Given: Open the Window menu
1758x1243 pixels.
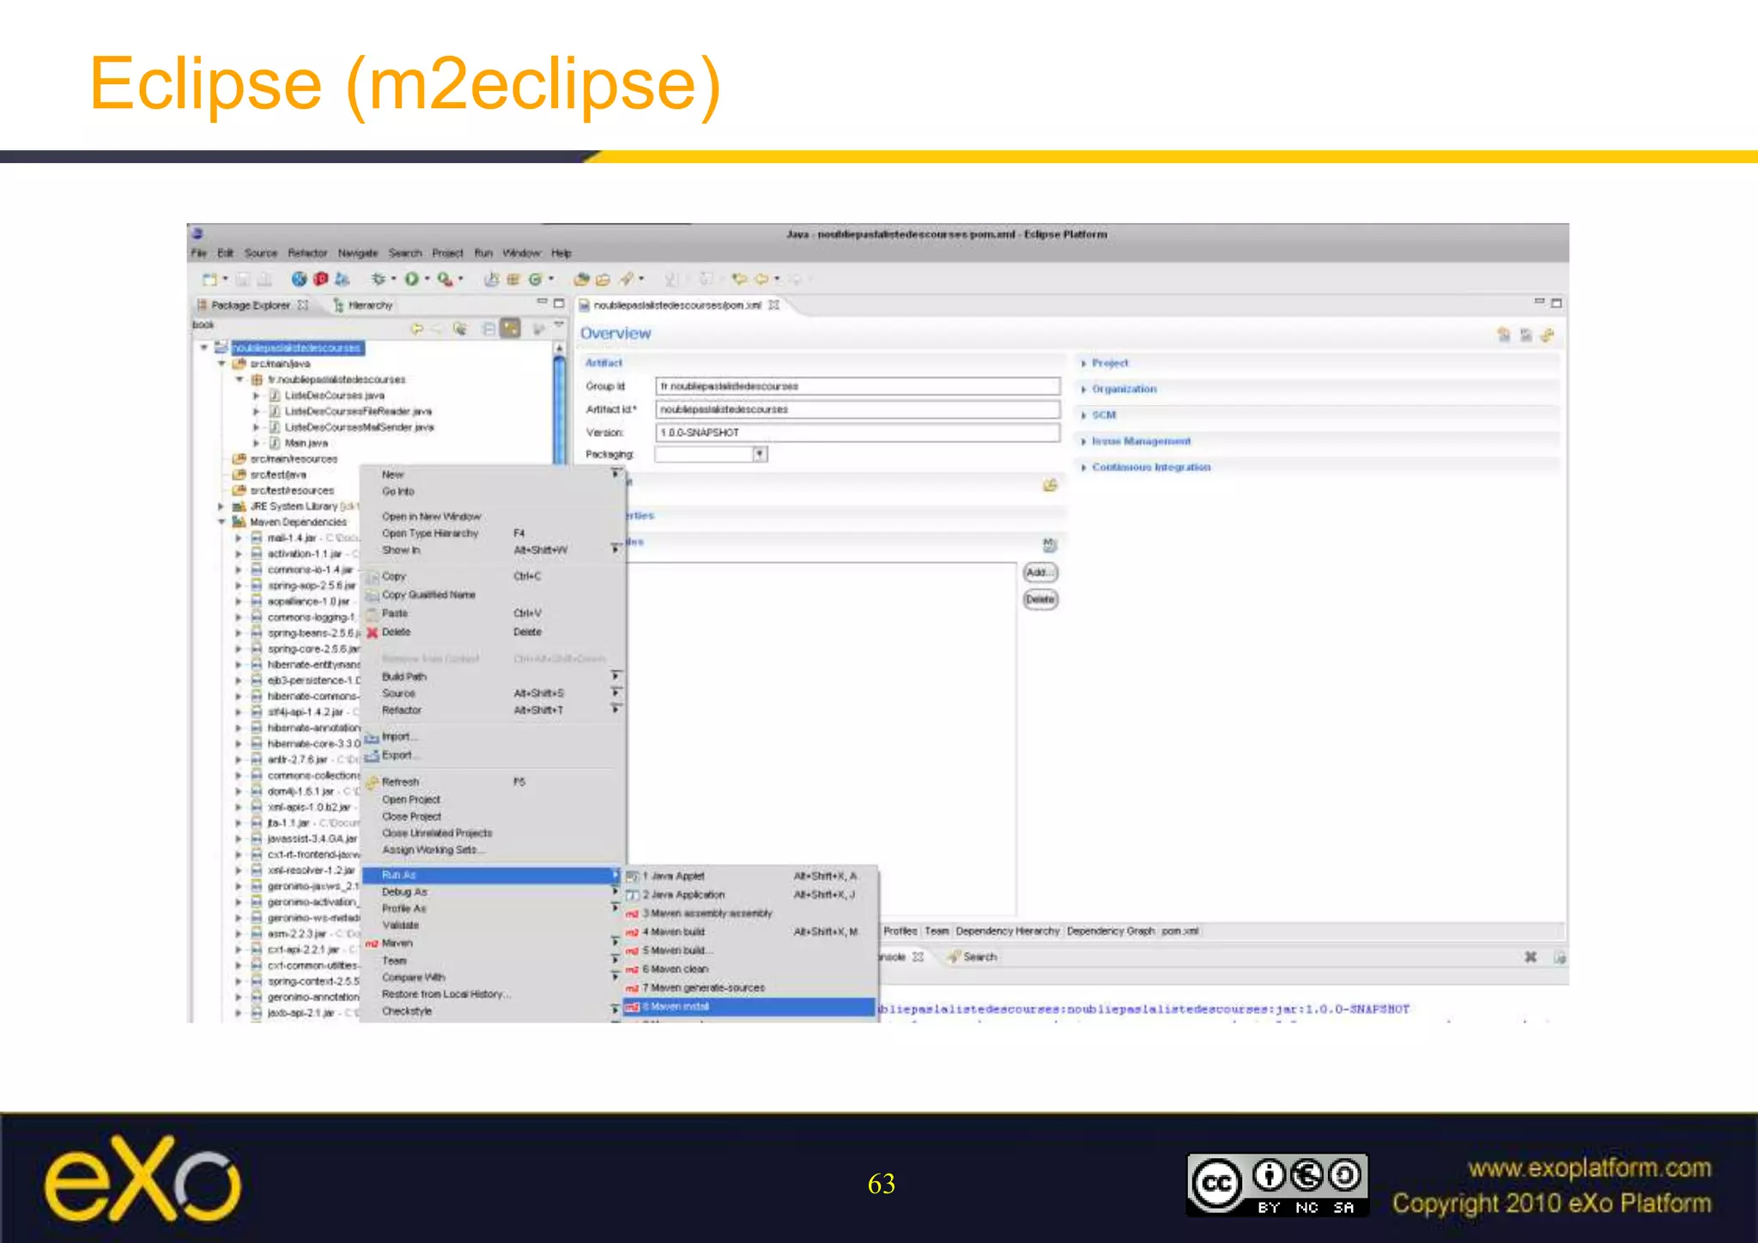Looking at the screenshot, I should 522,253.
